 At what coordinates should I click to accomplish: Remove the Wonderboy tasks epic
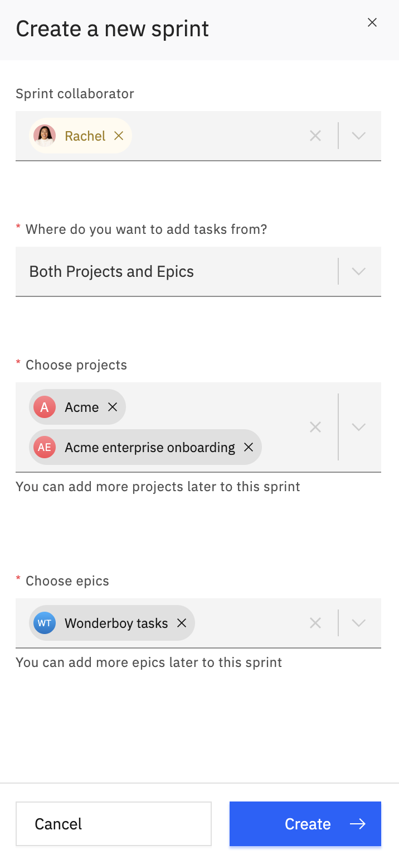click(181, 623)
